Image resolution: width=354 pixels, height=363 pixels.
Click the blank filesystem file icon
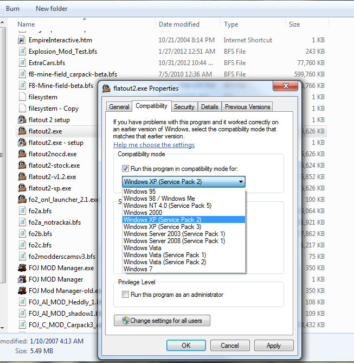click(x=22, y=97)
